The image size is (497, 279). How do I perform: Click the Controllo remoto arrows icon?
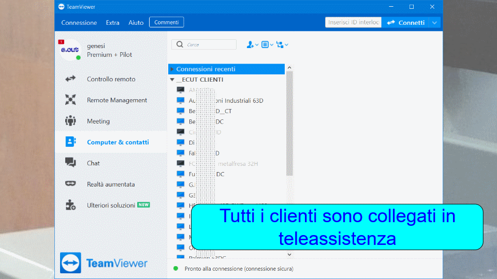[x=70, y=79]
